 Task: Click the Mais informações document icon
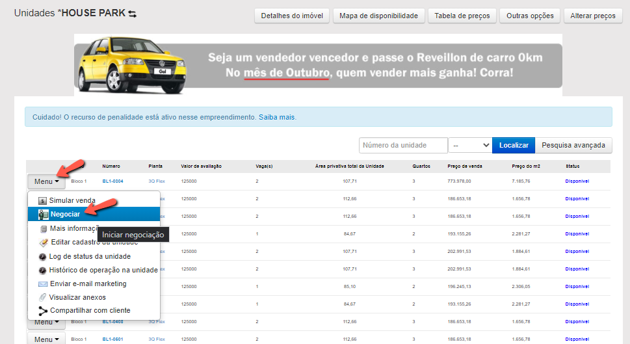pyautogui.click(x=44, y=229)
